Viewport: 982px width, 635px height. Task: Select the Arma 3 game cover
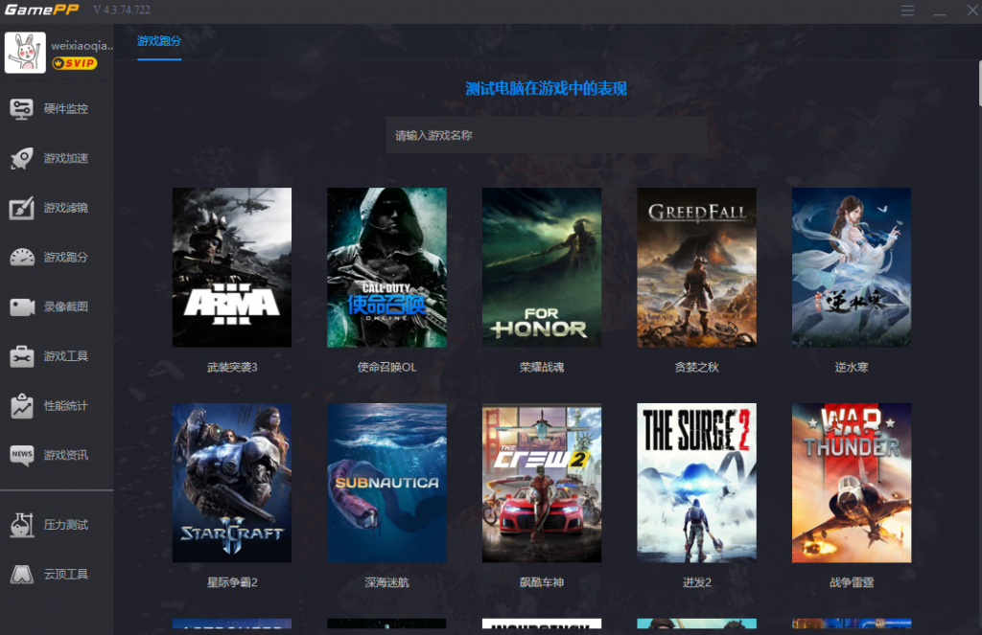(232, 267)
